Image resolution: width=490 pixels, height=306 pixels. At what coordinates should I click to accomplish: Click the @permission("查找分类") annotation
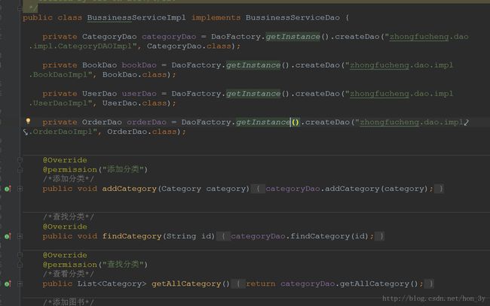pyautogui.click(x=95, y=265)
